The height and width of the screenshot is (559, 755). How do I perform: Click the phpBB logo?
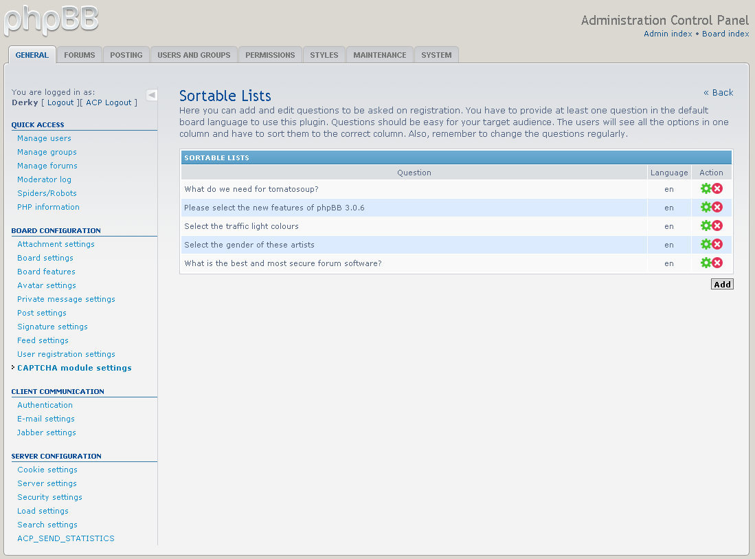tap(51, 21)
